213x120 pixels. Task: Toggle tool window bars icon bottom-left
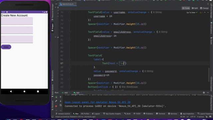pyautogui.click(x=53, y=117)
